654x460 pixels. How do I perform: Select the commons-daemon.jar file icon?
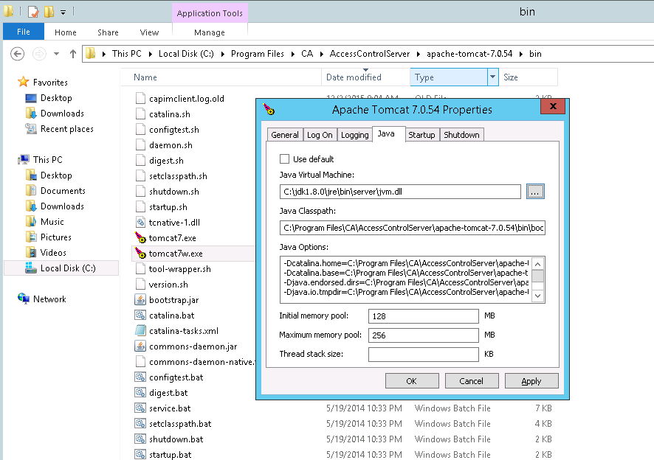pos(140,346)
